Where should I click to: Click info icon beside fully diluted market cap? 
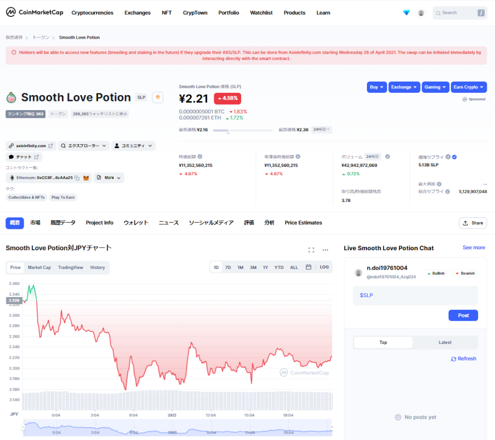click(298, 156)
